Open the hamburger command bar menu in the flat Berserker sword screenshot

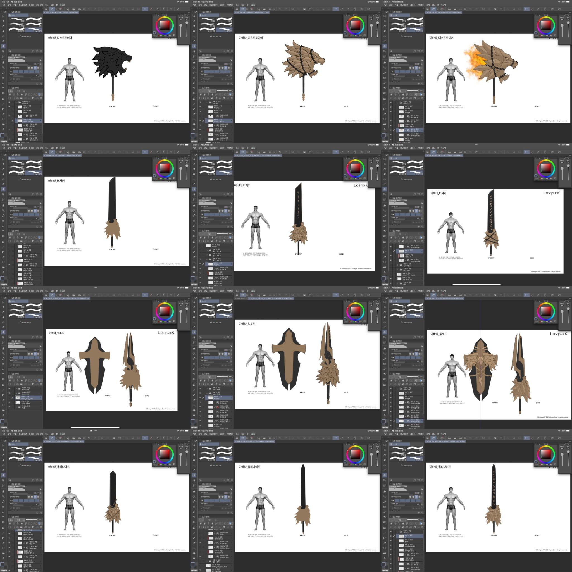[x=46, y=152]
